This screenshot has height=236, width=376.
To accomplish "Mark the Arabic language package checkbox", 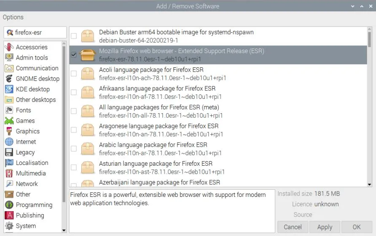I will tap(74, 148).
